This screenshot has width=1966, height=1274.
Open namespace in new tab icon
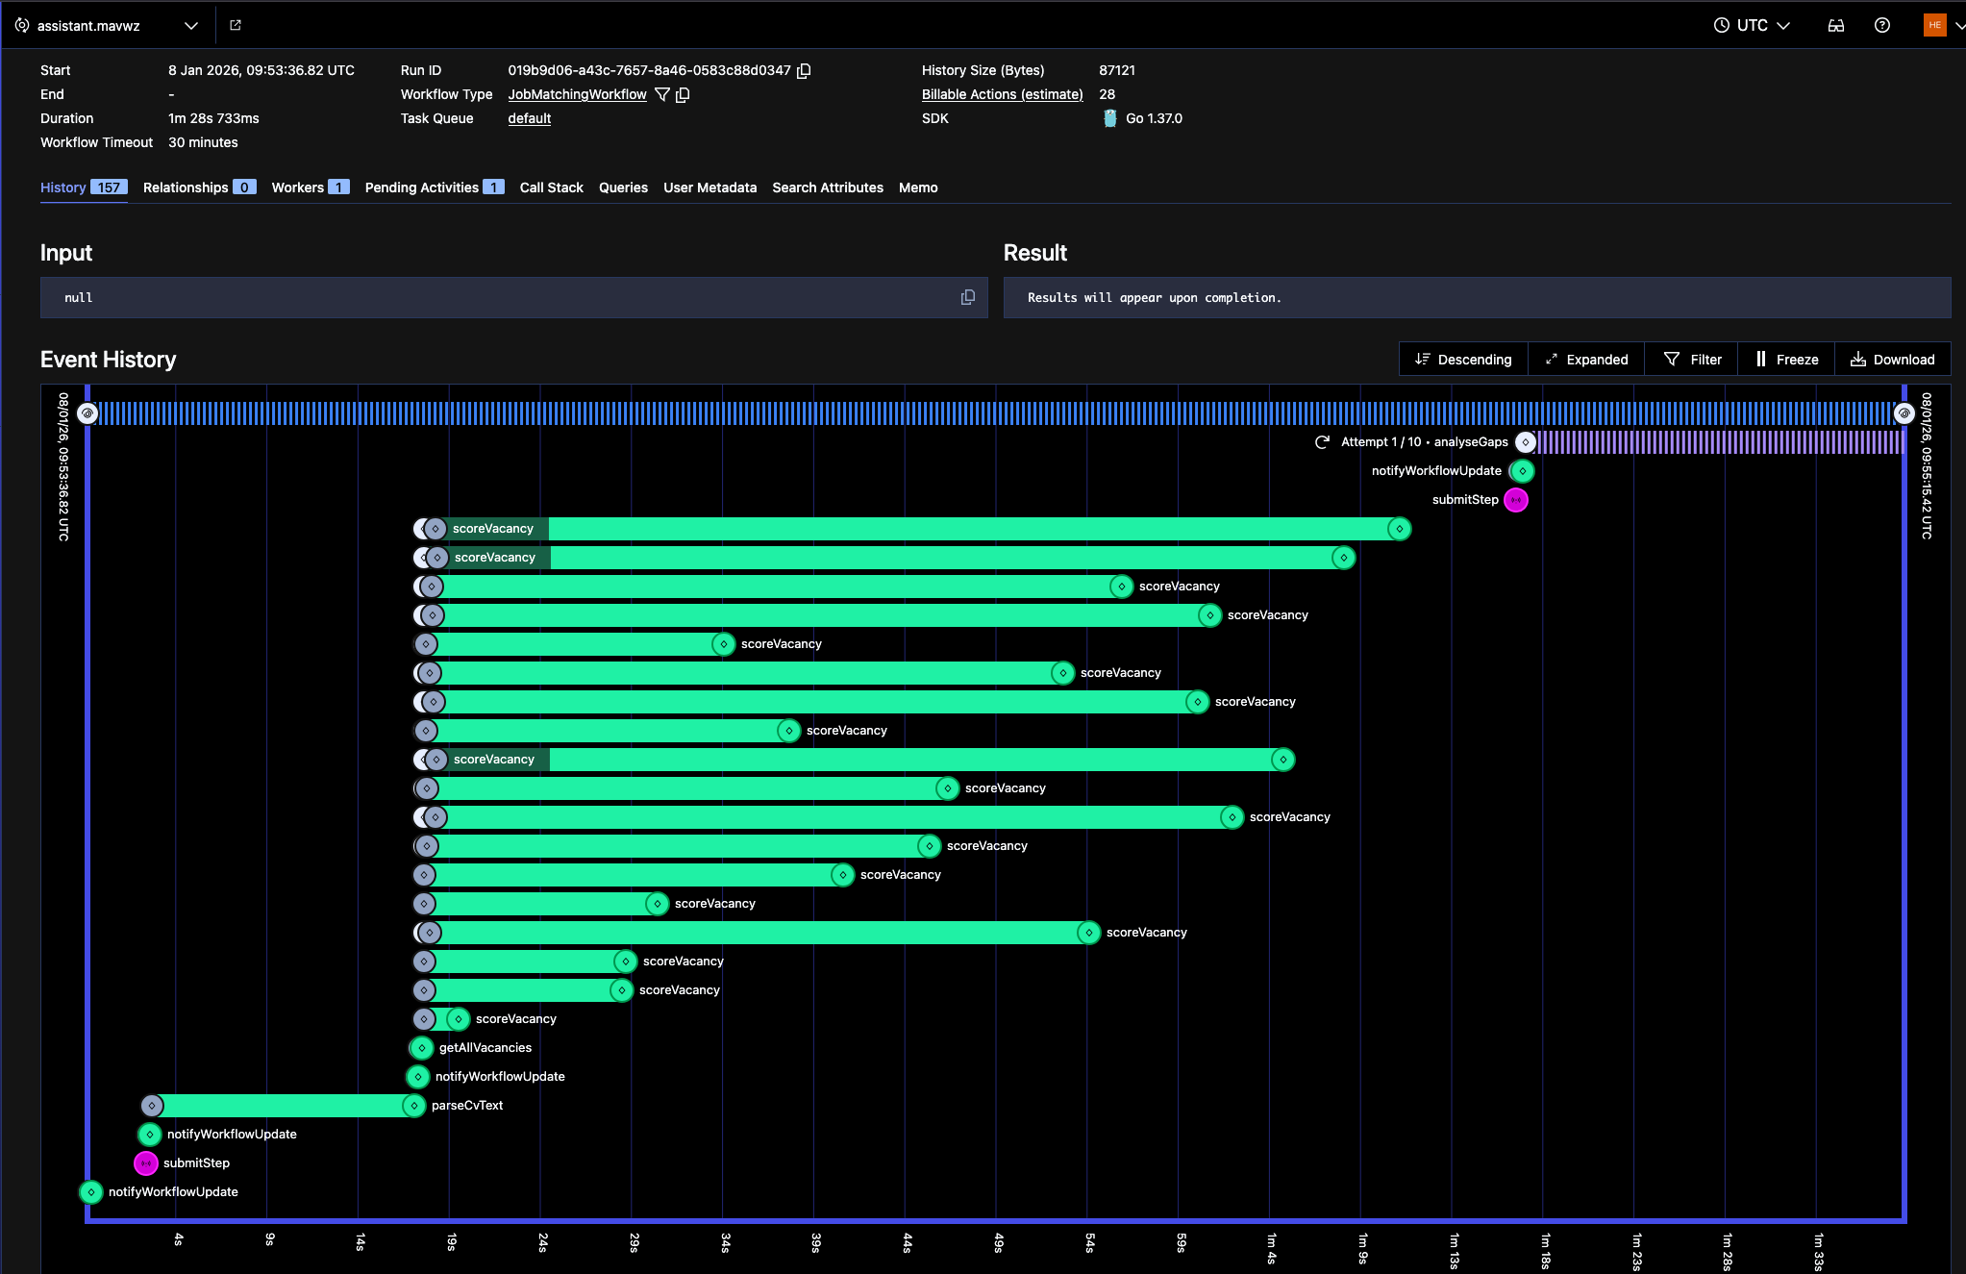tap(236, 25)
